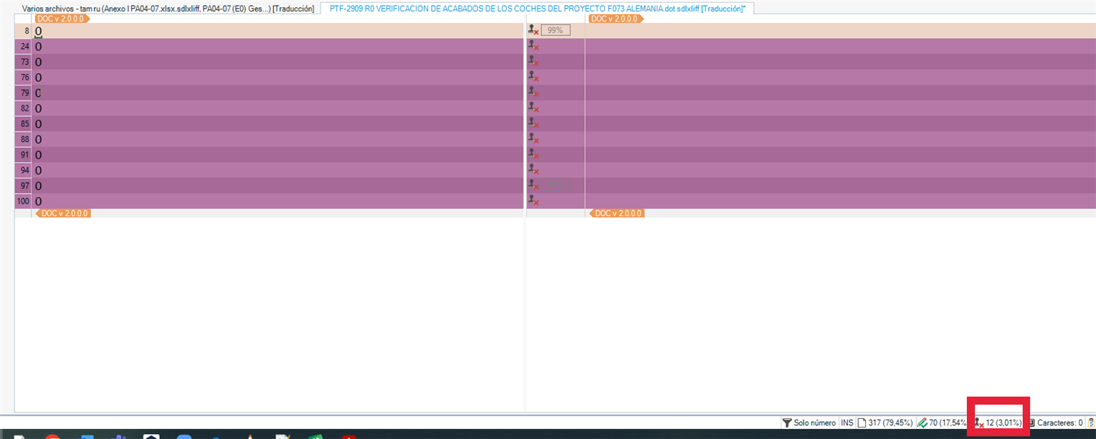Select segment number 91
Viewport: 1096px width, 439px height.
click(x=24, y=154)
